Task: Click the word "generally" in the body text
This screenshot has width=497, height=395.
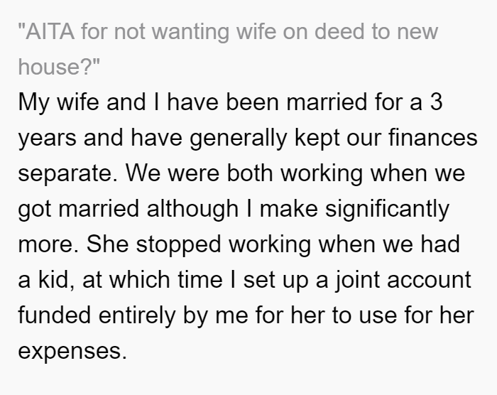Action: [239, 139]
